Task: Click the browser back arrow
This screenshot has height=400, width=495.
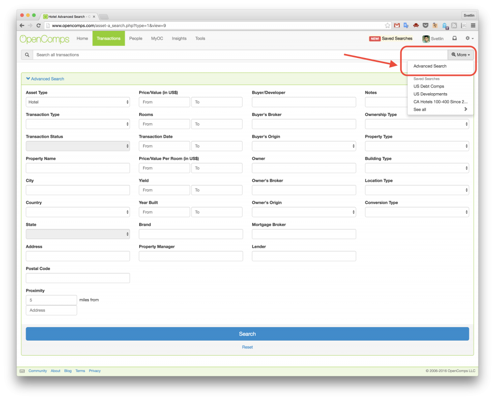Action: 22,26
